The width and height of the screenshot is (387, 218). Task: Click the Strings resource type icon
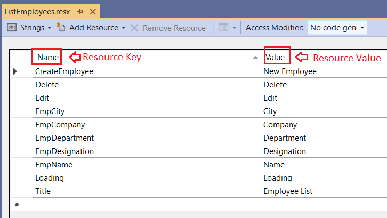(x=12, y=28)
